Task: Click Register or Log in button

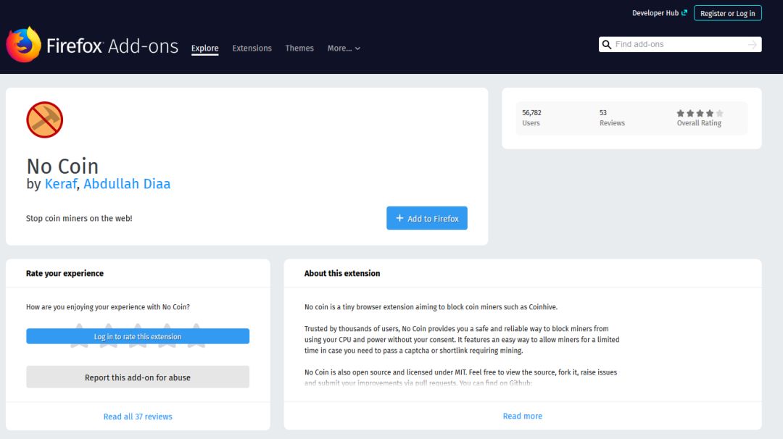Action: pyautogui.click(x=728, y=13)
